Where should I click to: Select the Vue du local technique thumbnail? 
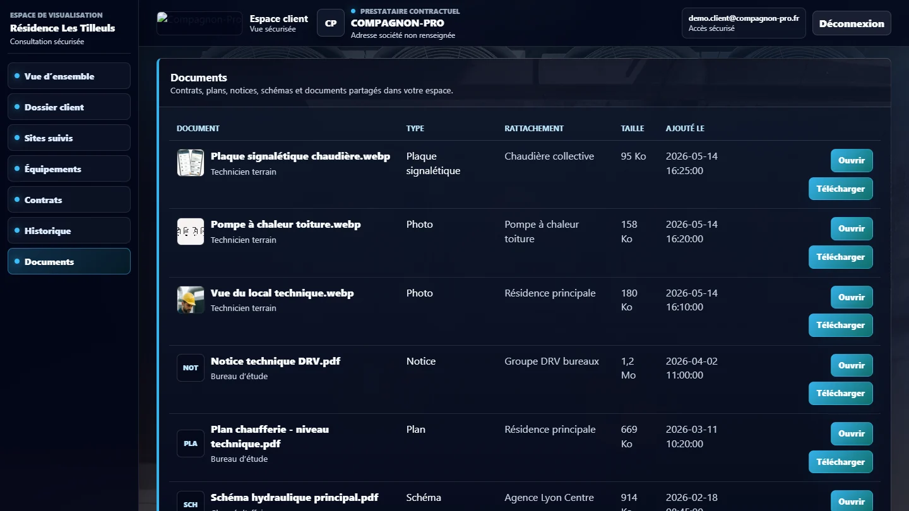click(x=191, y=300)
